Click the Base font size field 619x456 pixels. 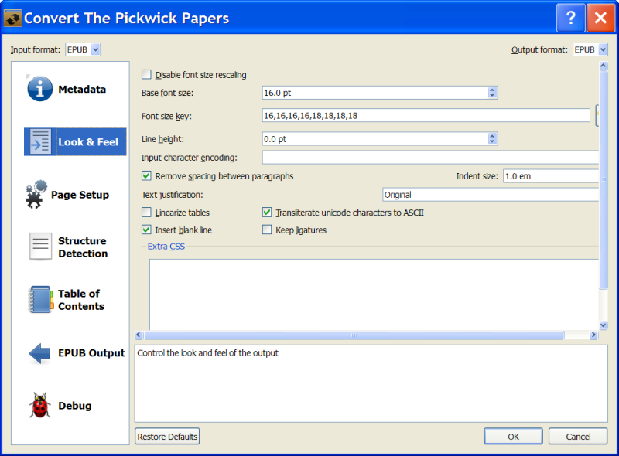[375, 93]
